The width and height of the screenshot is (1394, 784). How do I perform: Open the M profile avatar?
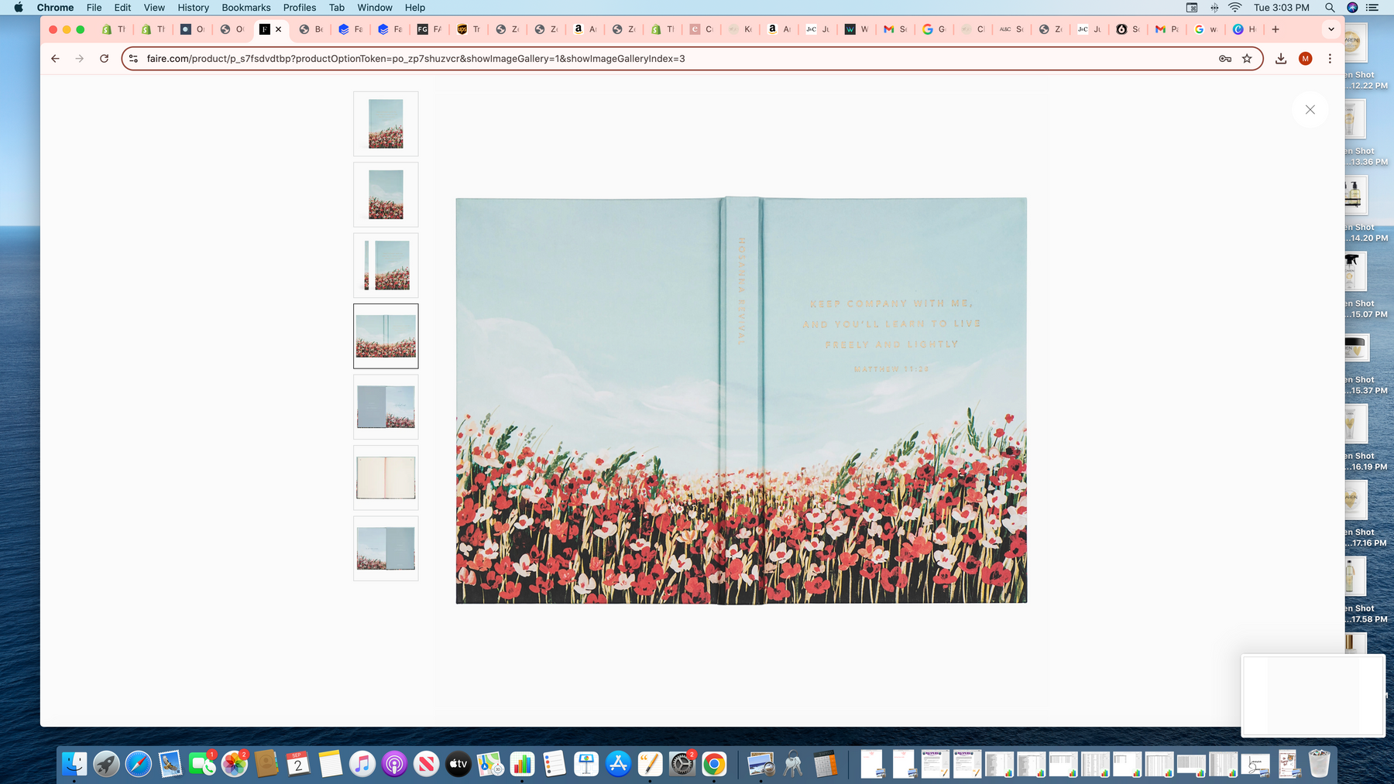tap(1305, 59)
